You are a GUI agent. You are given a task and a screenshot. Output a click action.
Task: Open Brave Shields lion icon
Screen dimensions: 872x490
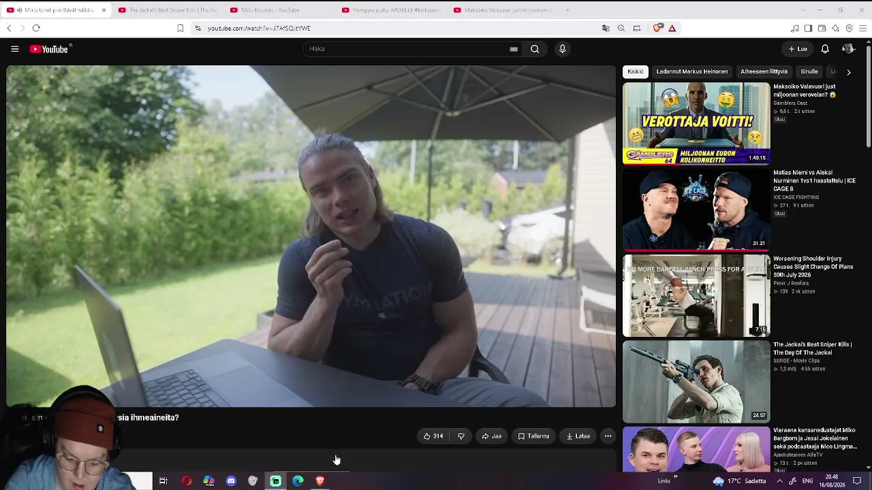[657, 28]
